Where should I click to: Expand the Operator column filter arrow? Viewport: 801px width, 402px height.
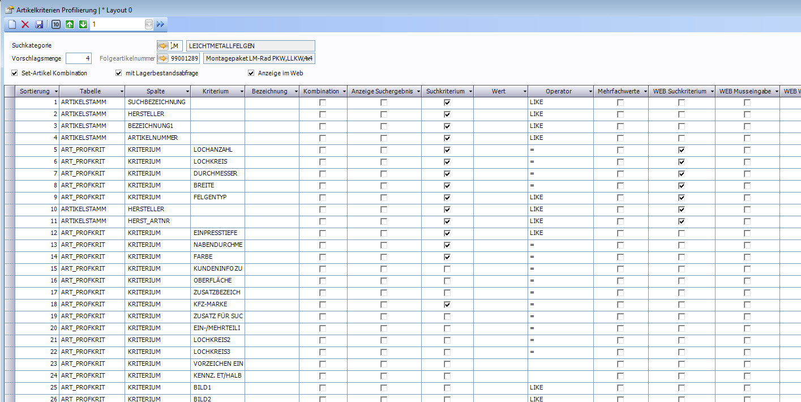[x=588, y=91]
